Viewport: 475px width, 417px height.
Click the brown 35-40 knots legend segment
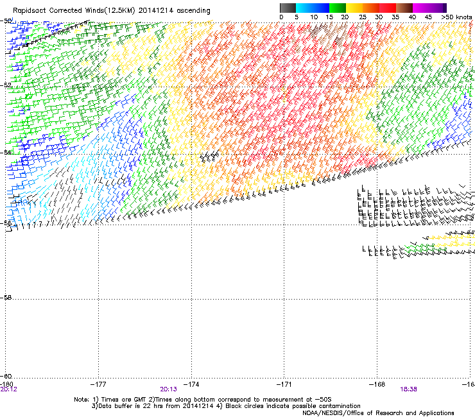[404, 8]
